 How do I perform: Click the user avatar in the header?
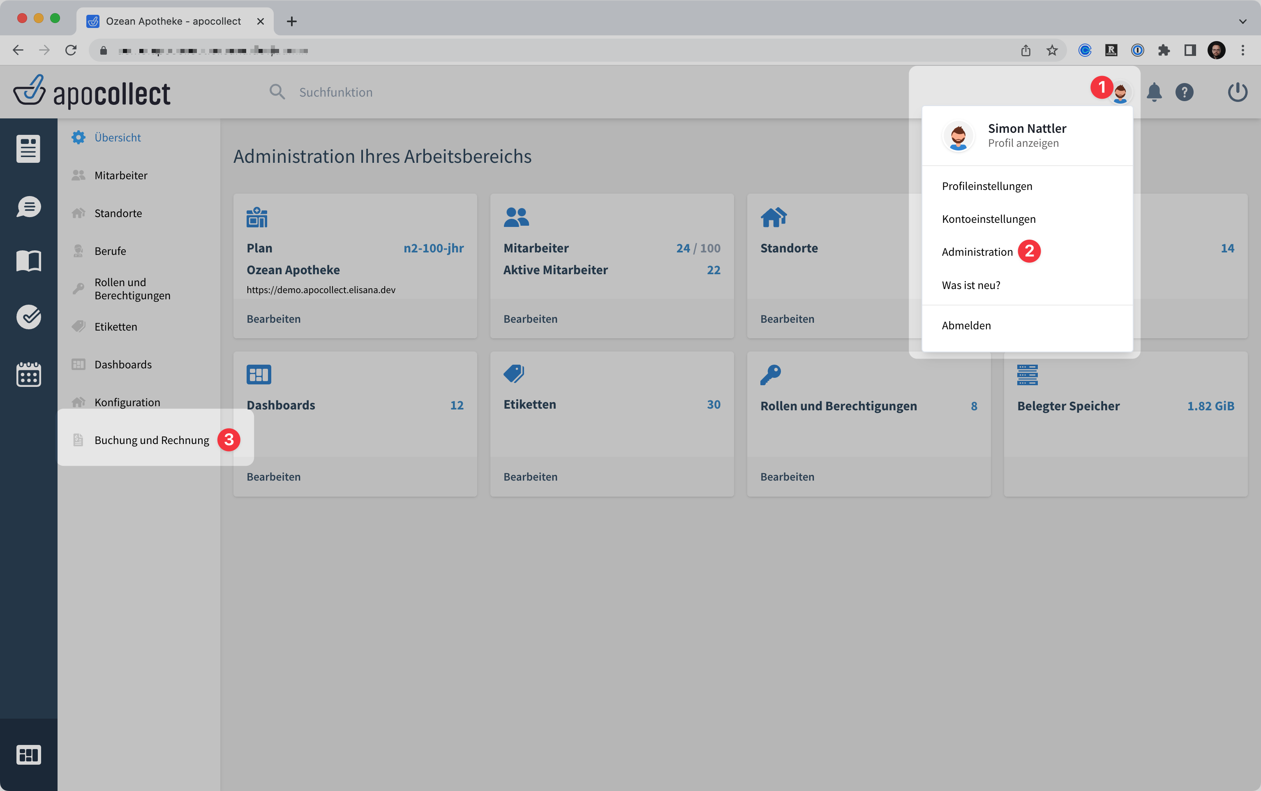coord(1120,93)
